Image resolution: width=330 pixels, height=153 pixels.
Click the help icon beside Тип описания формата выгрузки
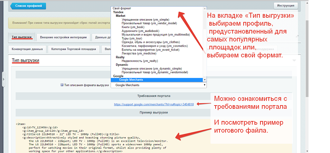coord(62,85)
